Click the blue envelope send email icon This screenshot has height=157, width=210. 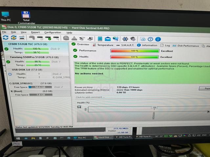coord(108,39)
